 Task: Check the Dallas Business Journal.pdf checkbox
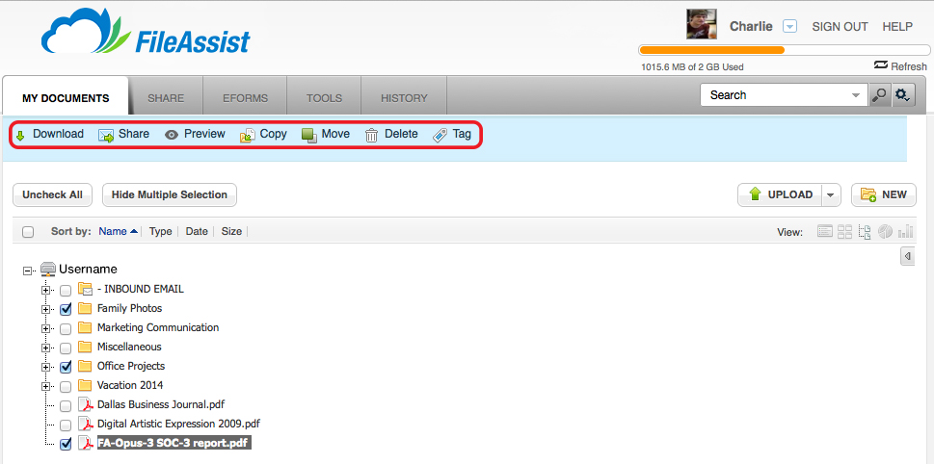point(66,405)
